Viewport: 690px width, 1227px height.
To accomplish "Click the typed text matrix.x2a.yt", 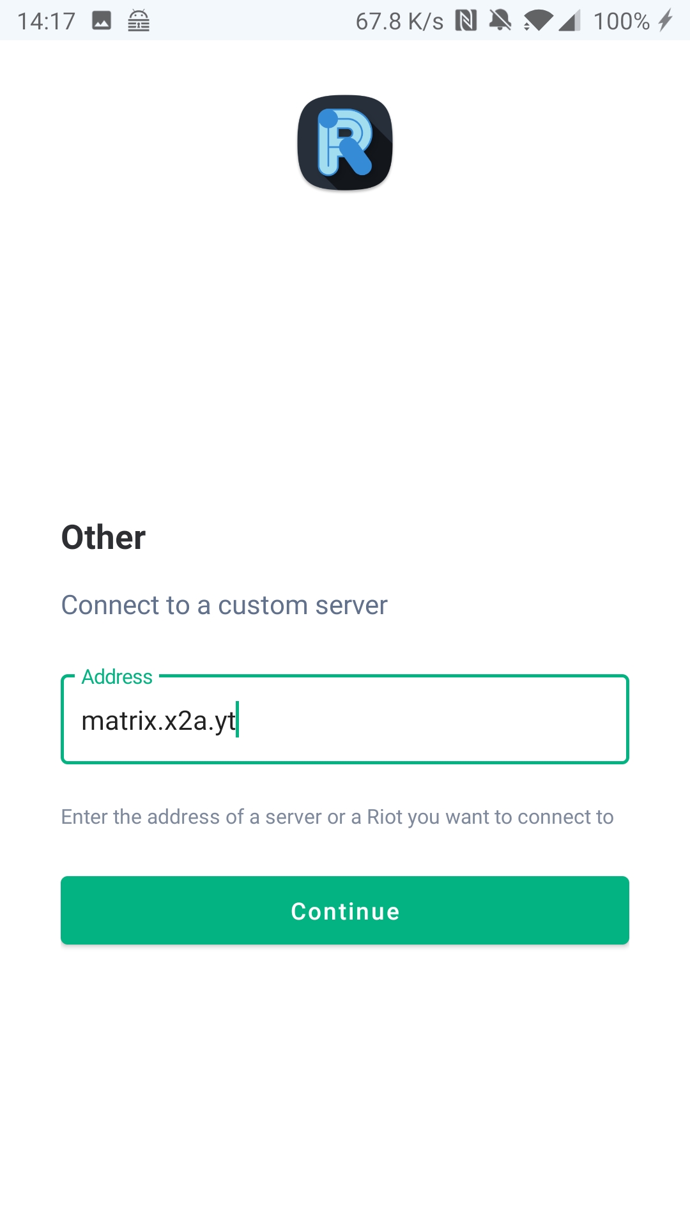I will (158, 721).
